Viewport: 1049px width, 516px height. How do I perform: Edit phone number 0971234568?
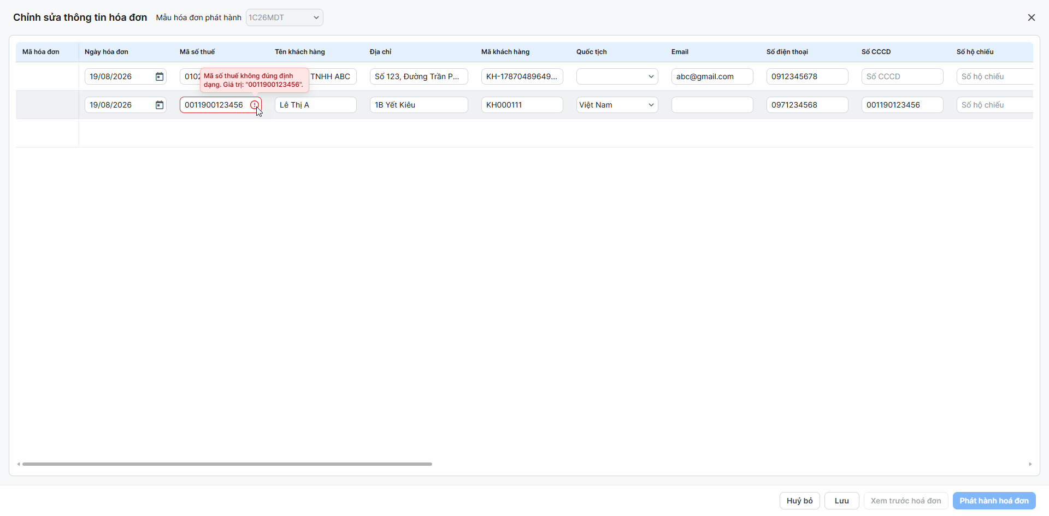[x=808, y=105]
